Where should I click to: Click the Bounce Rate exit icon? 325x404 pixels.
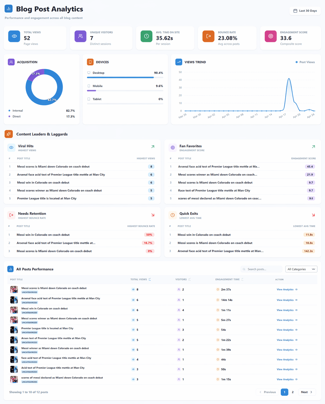[208, 36]
